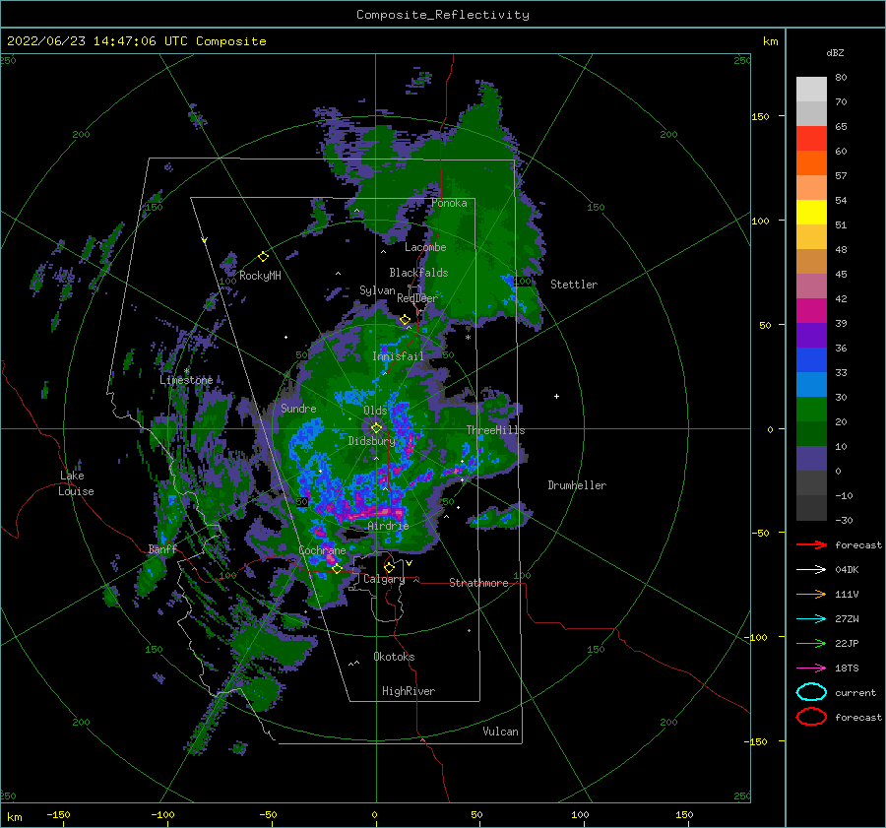
Task: Select the bright green 20-30 dBZ swatch
Action: (x=811, y=410)
